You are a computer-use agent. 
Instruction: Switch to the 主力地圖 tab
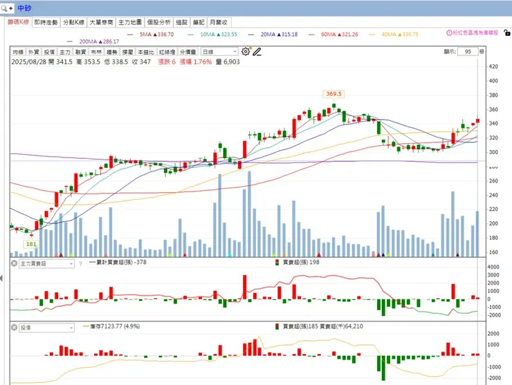pyautogui.click(x=130, y=22)
